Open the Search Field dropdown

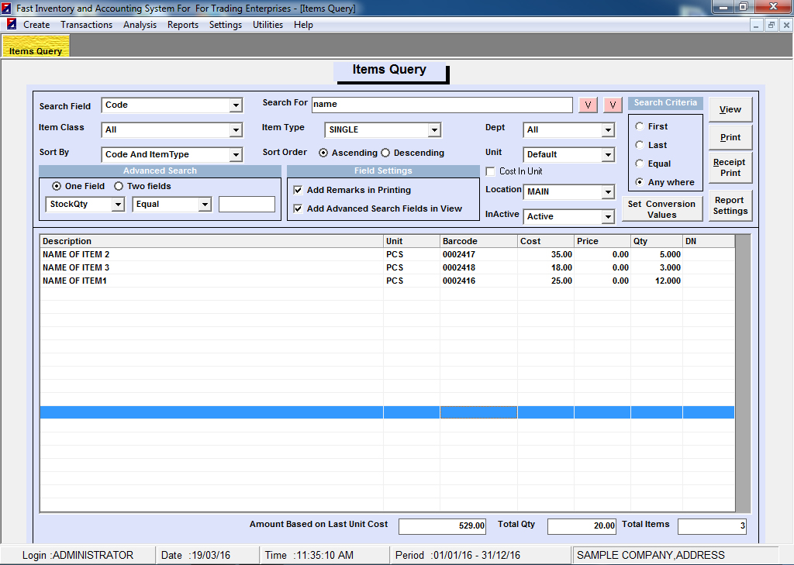pos(236,105)
